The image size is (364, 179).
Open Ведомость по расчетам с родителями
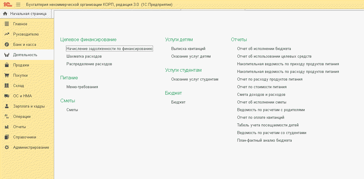tap(271, 110)
